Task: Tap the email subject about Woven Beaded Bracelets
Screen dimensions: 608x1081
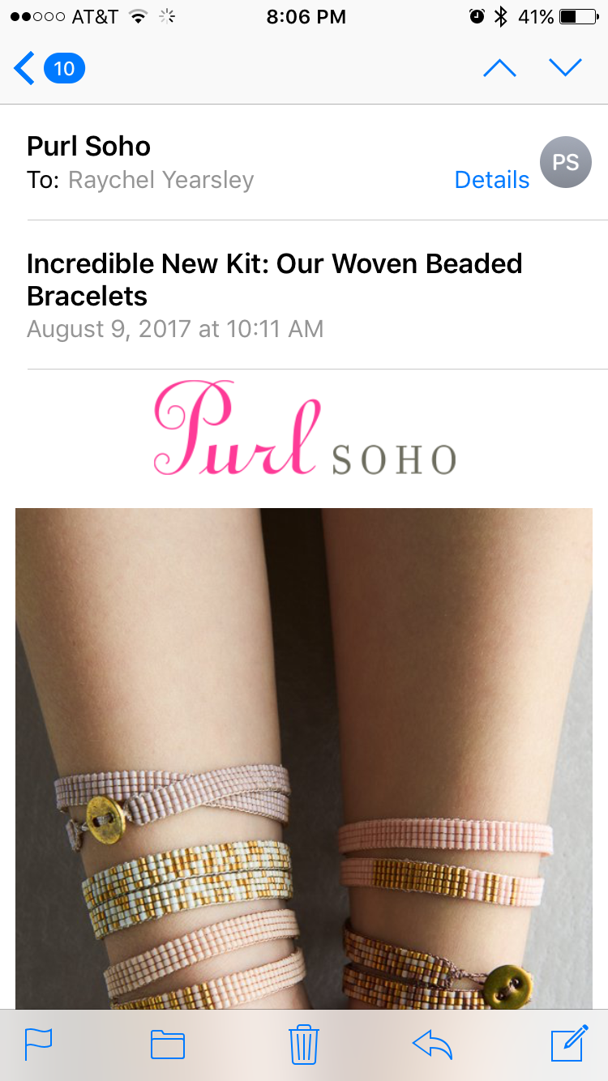Action: [x=275, y=280]
